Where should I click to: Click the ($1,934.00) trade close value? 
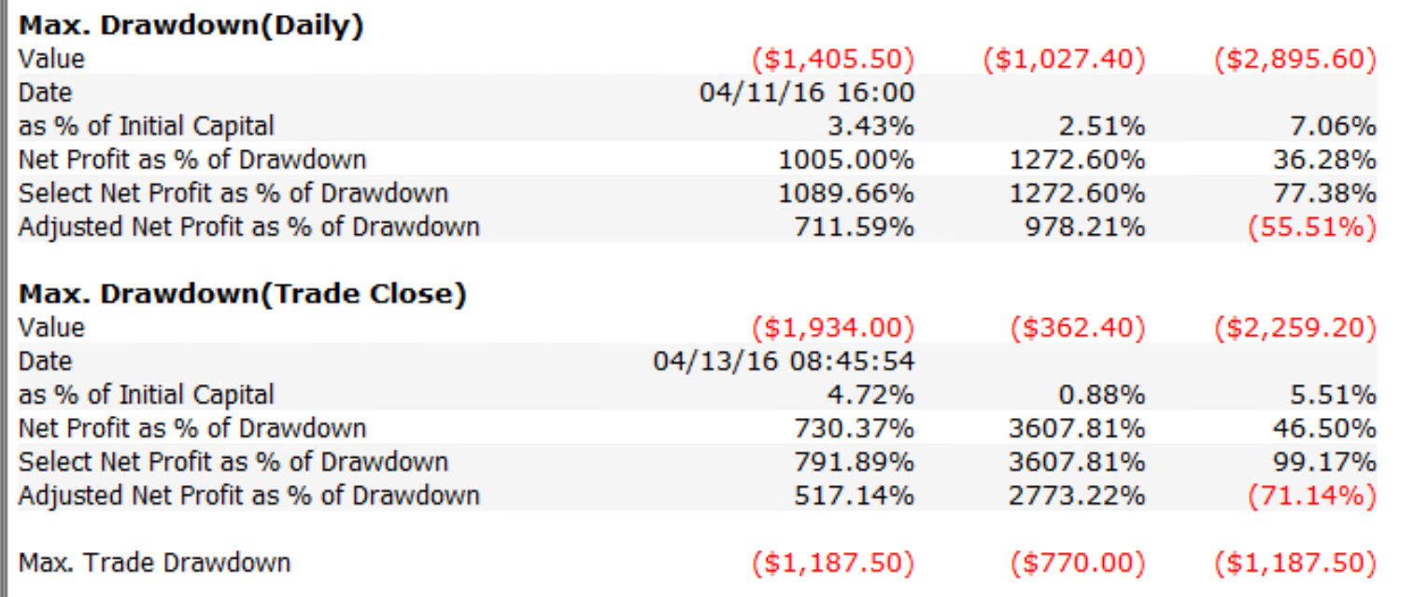click(x=833, y=327)
